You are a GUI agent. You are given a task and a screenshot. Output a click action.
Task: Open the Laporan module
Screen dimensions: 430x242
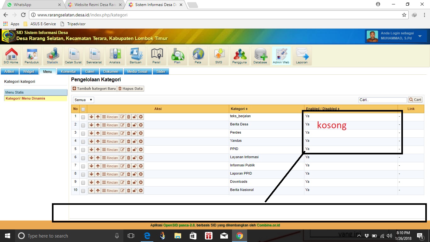pyautogui.click(x=302, y=55)
